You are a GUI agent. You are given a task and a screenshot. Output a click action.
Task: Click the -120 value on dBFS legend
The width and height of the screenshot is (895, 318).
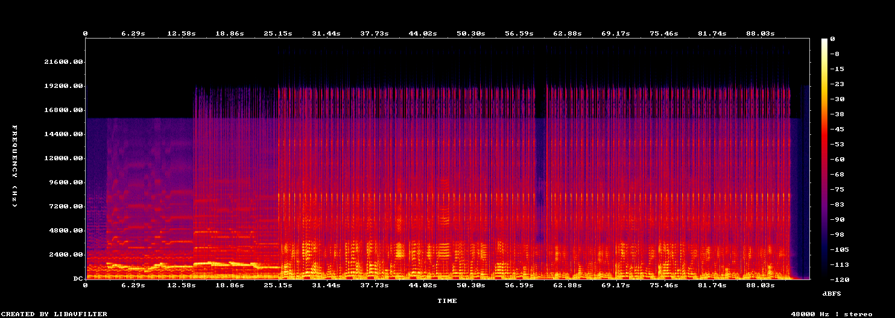pyautogui.click(x=840, y=280)
